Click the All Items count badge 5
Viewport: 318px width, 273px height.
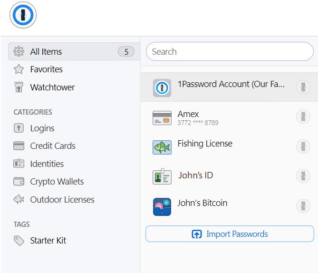[126, 51]
